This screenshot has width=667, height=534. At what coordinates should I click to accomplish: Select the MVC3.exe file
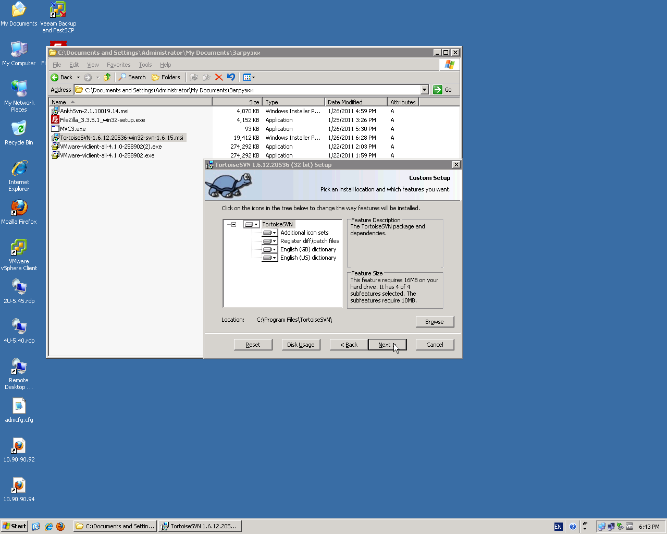pyautogui.click(x=68, y=129)
